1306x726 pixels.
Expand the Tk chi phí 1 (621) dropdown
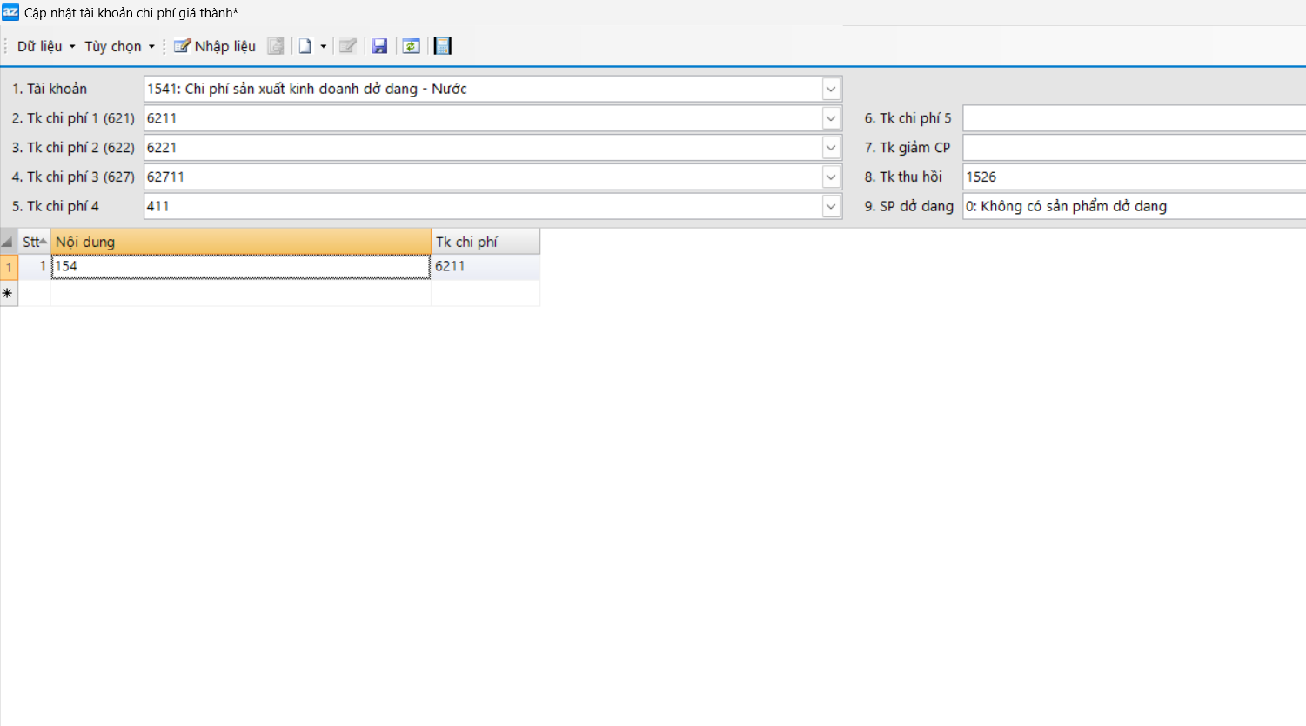click(x=831, y=118)
